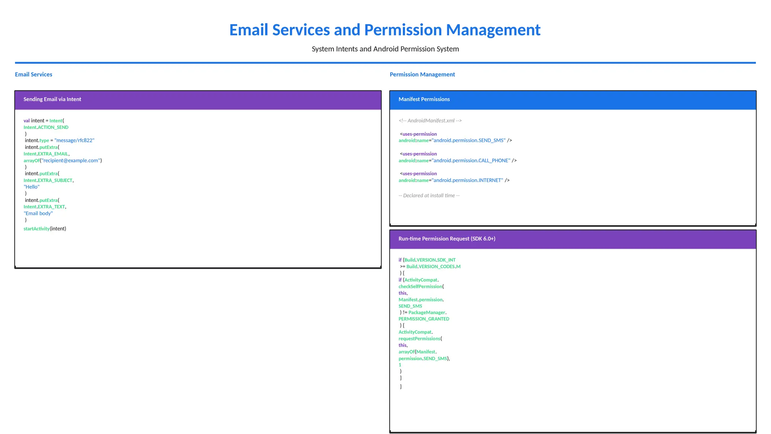The width and height of the screenshot is (771, 434).
Task: Click 'if (ActivityCompat.' code line
Action: 419,280
